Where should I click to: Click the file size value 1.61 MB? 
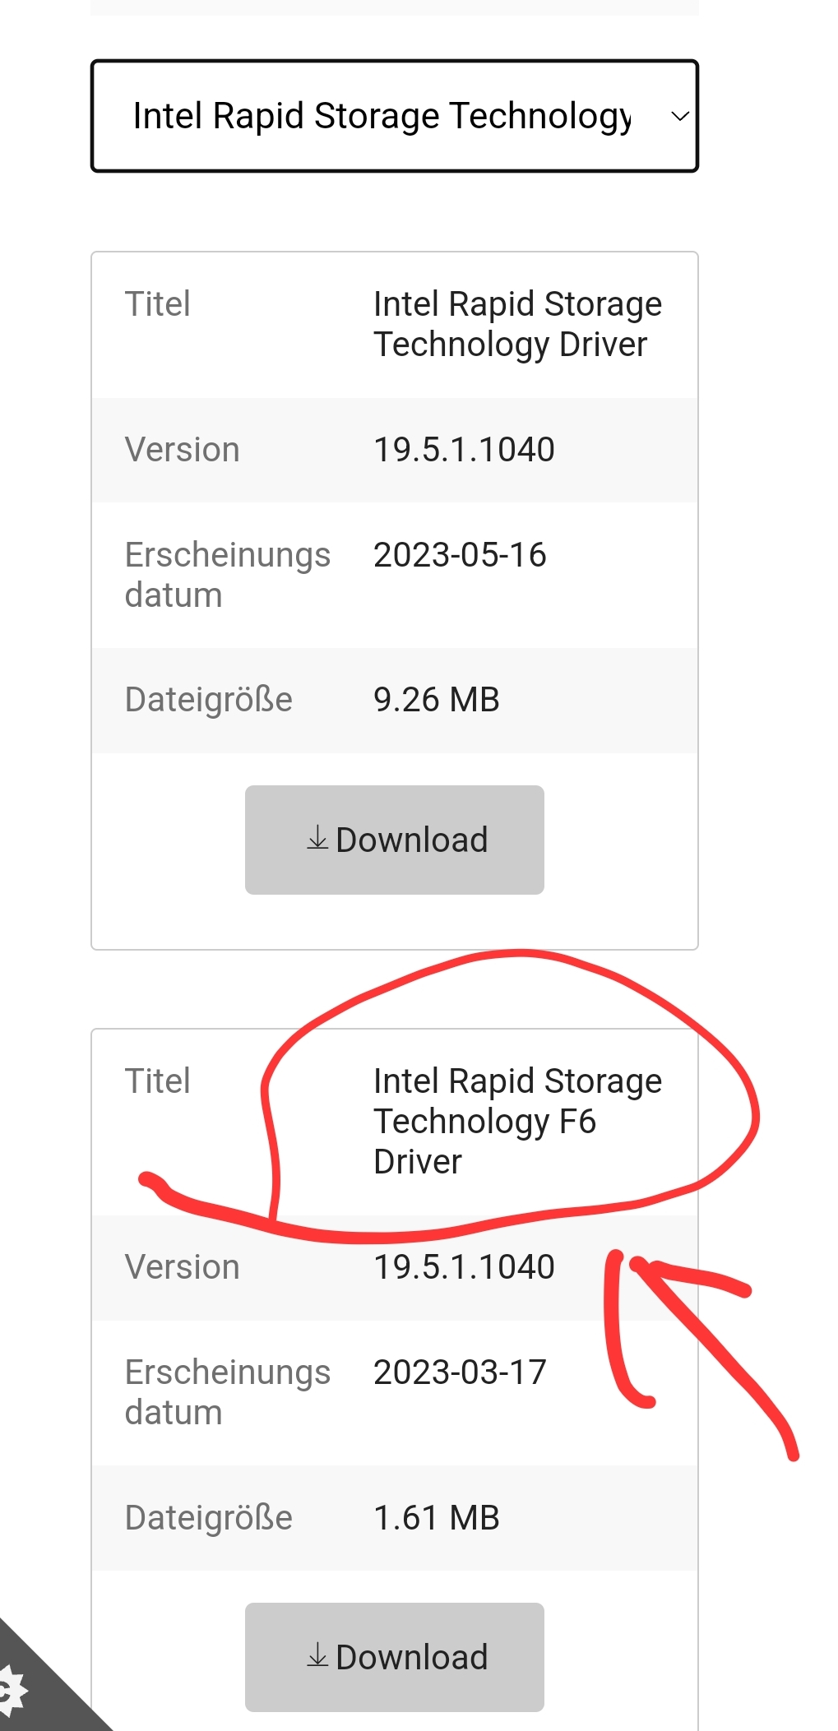(x=436, y=1518)
